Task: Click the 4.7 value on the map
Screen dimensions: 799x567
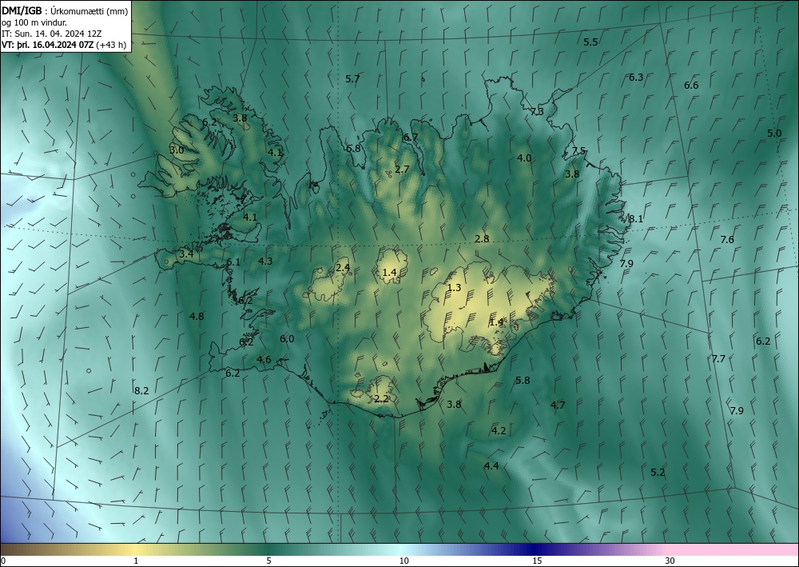Action: pyautogui.click(x=558, y=405)
